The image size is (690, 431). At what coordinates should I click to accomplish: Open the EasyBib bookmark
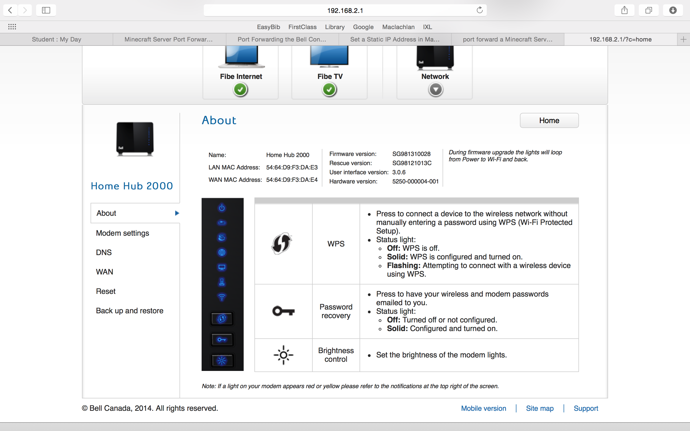268,27
